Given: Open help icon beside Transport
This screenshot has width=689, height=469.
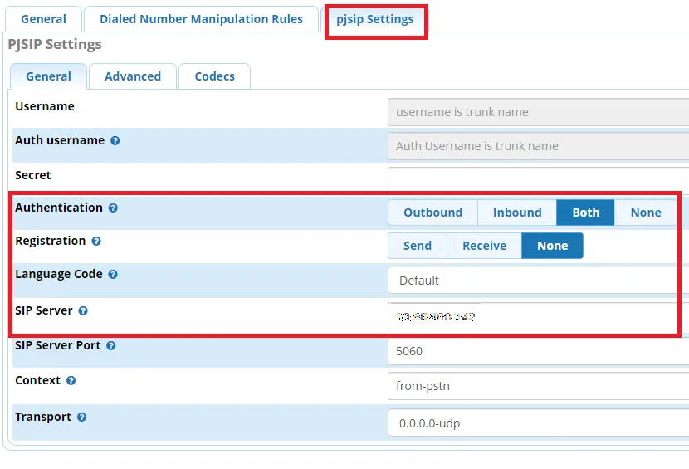Looking at the screenshot, I should pyautogui.click(x=81, y=418).
